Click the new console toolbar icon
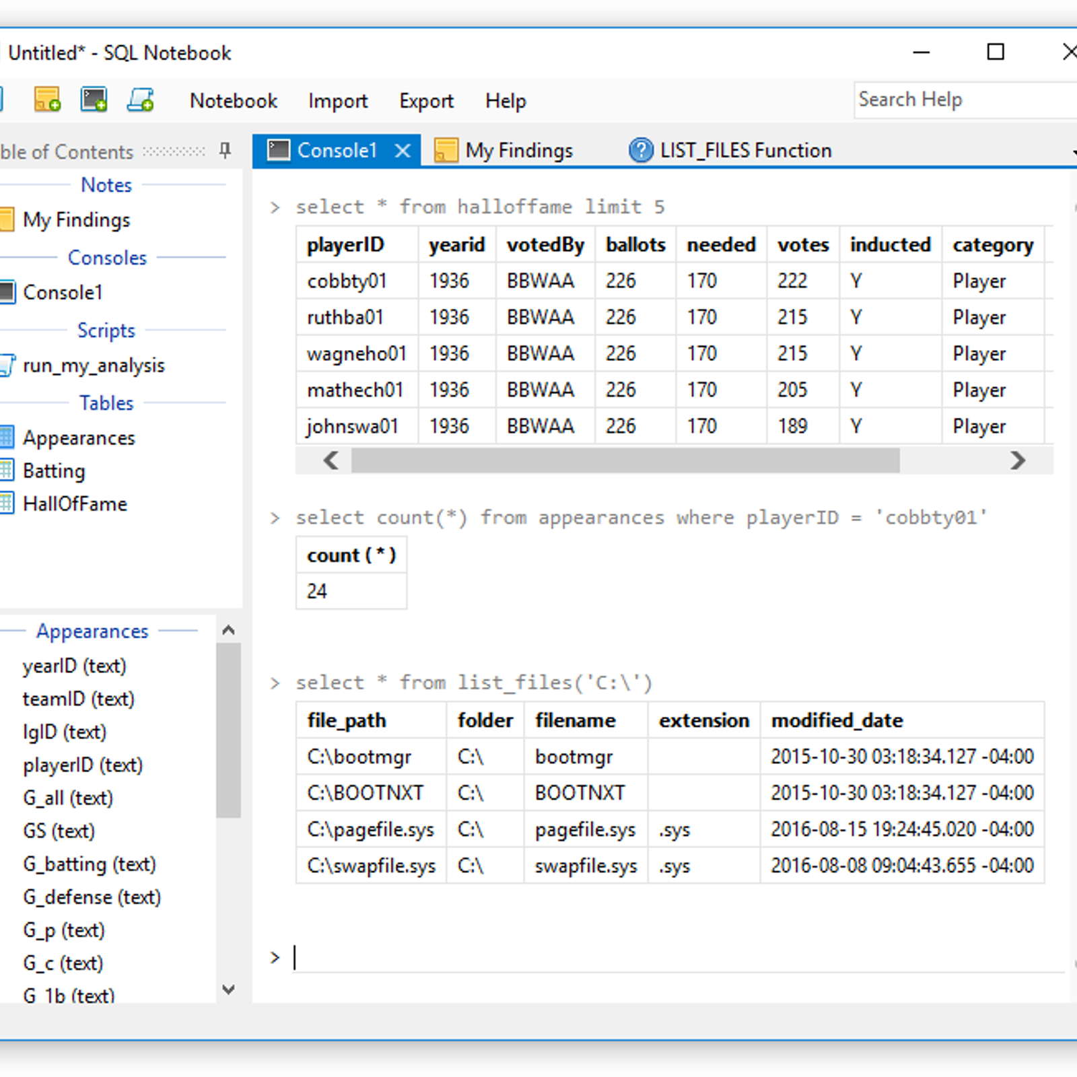The height and width of the screenshot is (1077, 1077). click(94, 100)
